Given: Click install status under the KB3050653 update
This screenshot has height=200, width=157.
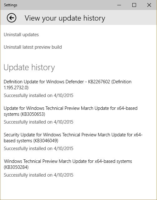Looking at the screenshot, I should point(38,122).
